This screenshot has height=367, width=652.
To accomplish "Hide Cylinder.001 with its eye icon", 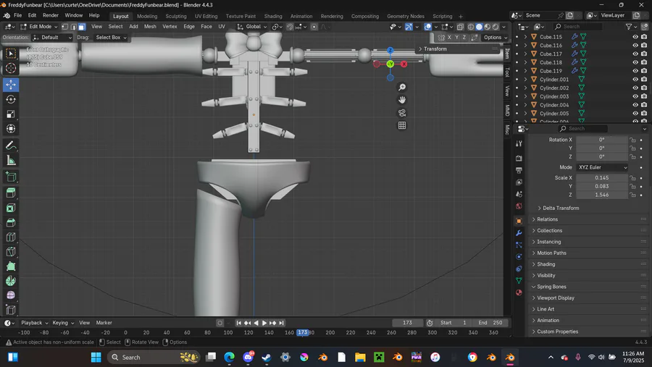I will pyautogui.click(x=635, y=80).
